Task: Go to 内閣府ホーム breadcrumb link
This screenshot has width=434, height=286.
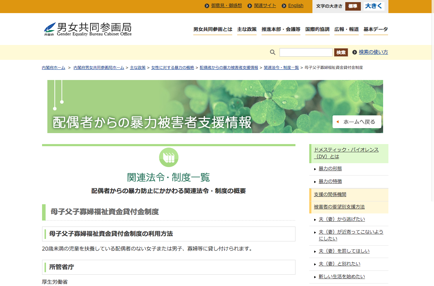Action: [x=53, y=68]
